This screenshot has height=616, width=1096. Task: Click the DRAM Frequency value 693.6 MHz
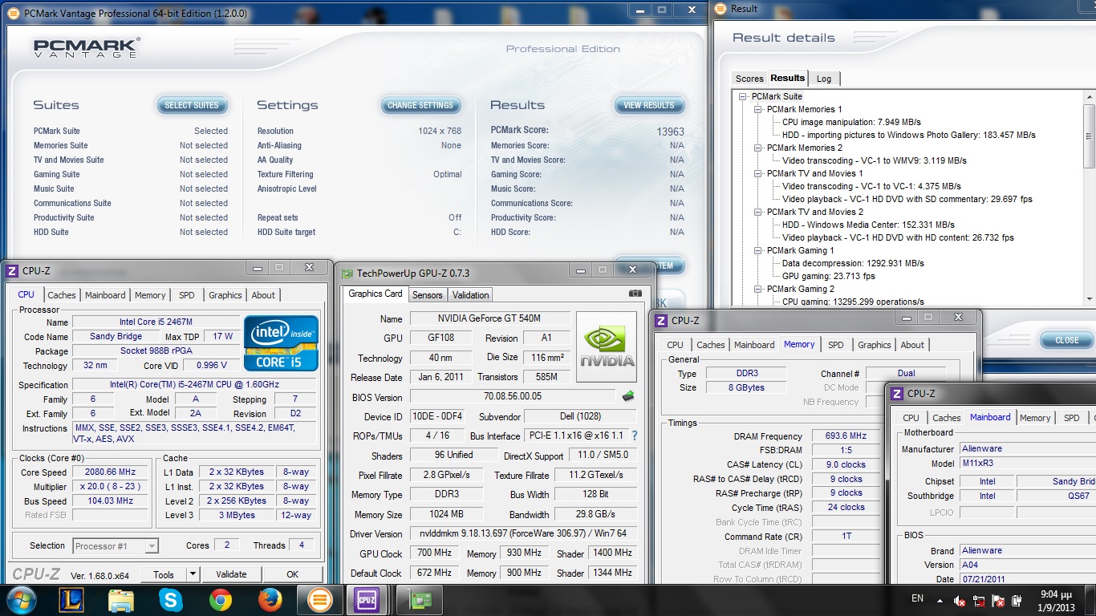[846, 436]
